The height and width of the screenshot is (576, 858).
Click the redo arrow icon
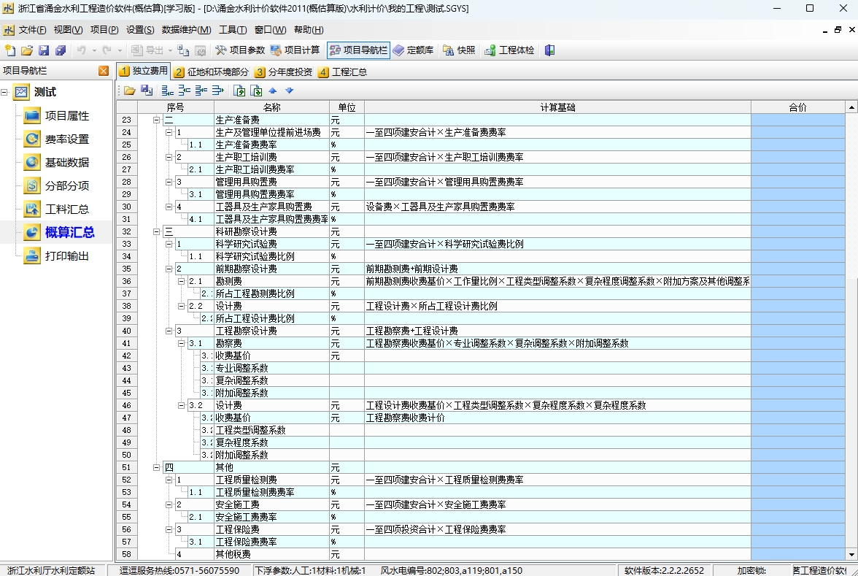[107, 50]
